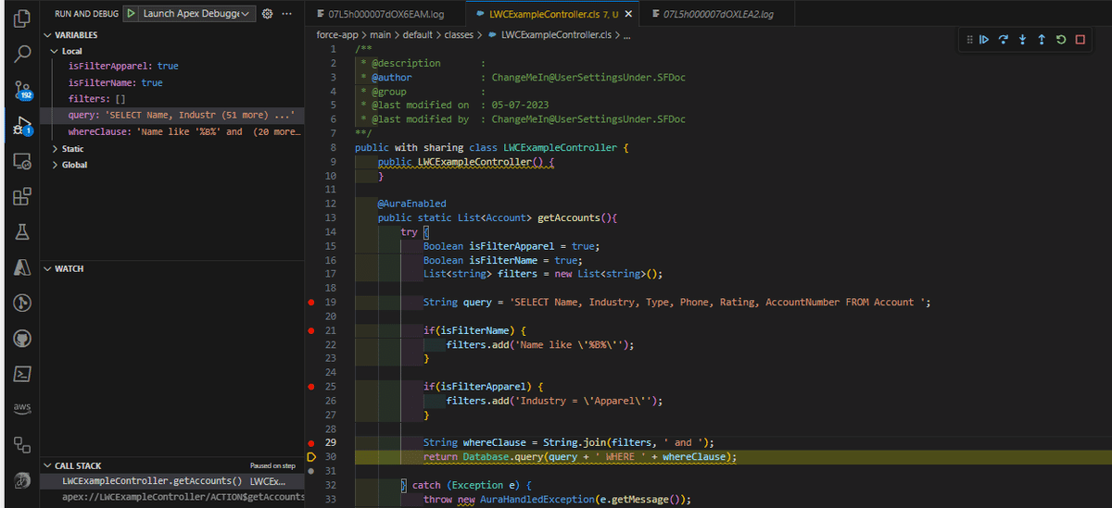The height and width of the screenshot is (508, 1112).
Task: Click the 'Paused on step' status label
Action: click(272, 466)
